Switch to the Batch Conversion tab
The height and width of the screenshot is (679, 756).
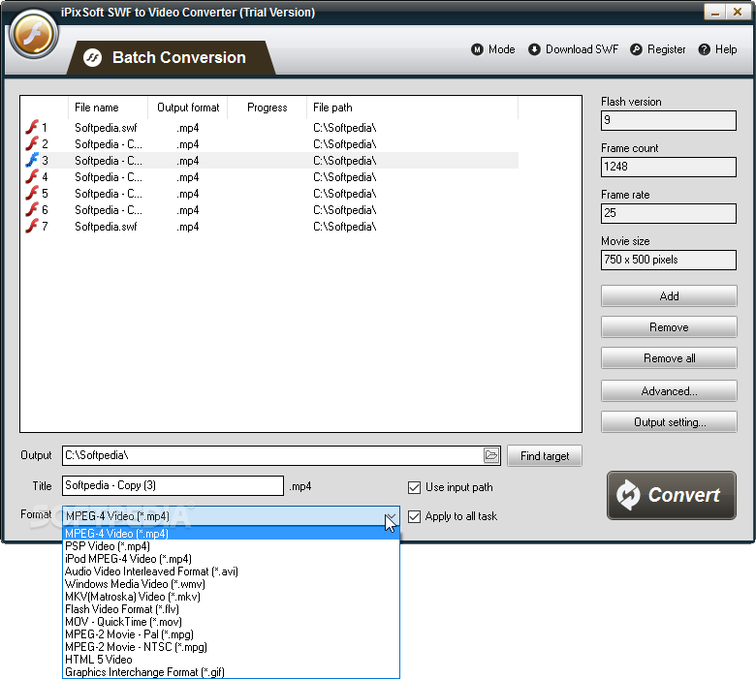pyautogui.click(x=172, y=58)
